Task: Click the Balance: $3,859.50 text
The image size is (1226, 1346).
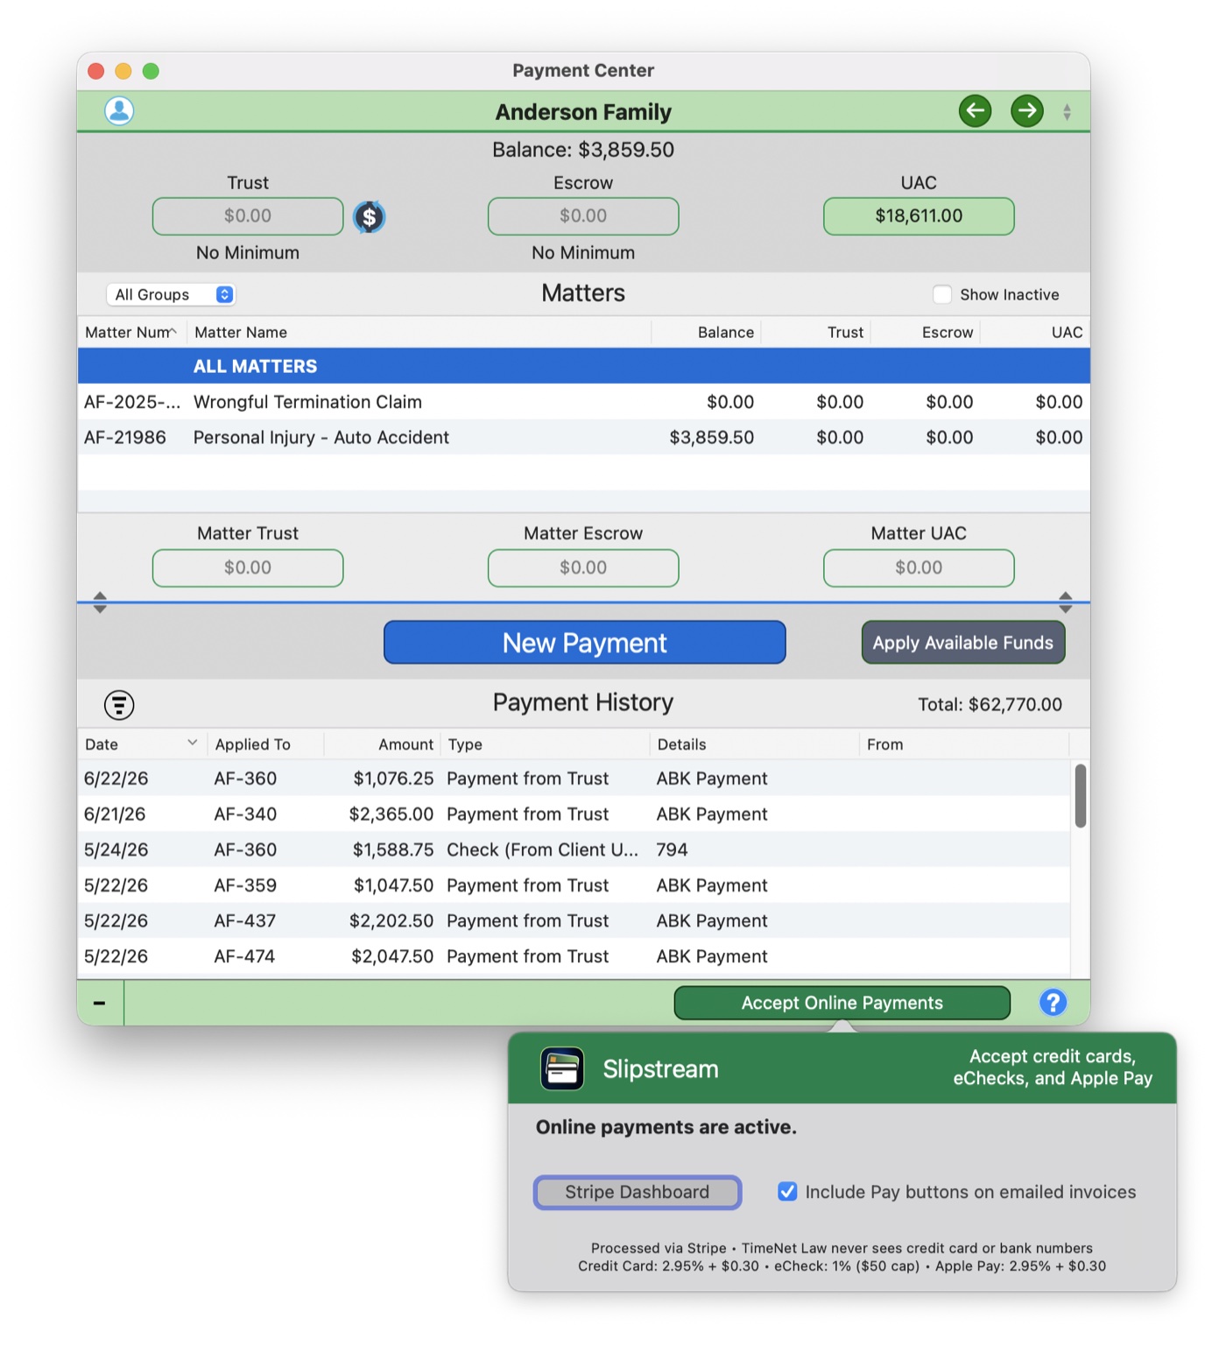Action: tap(583, 150)
